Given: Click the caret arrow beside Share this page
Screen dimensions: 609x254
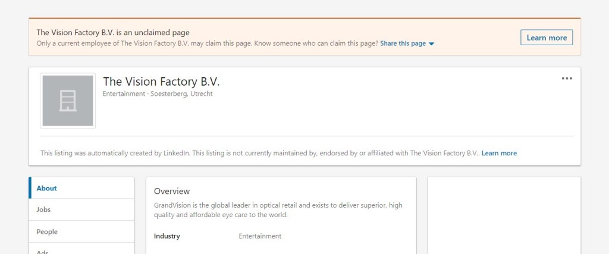Looking at the screenshot, I should pos(432,44).
